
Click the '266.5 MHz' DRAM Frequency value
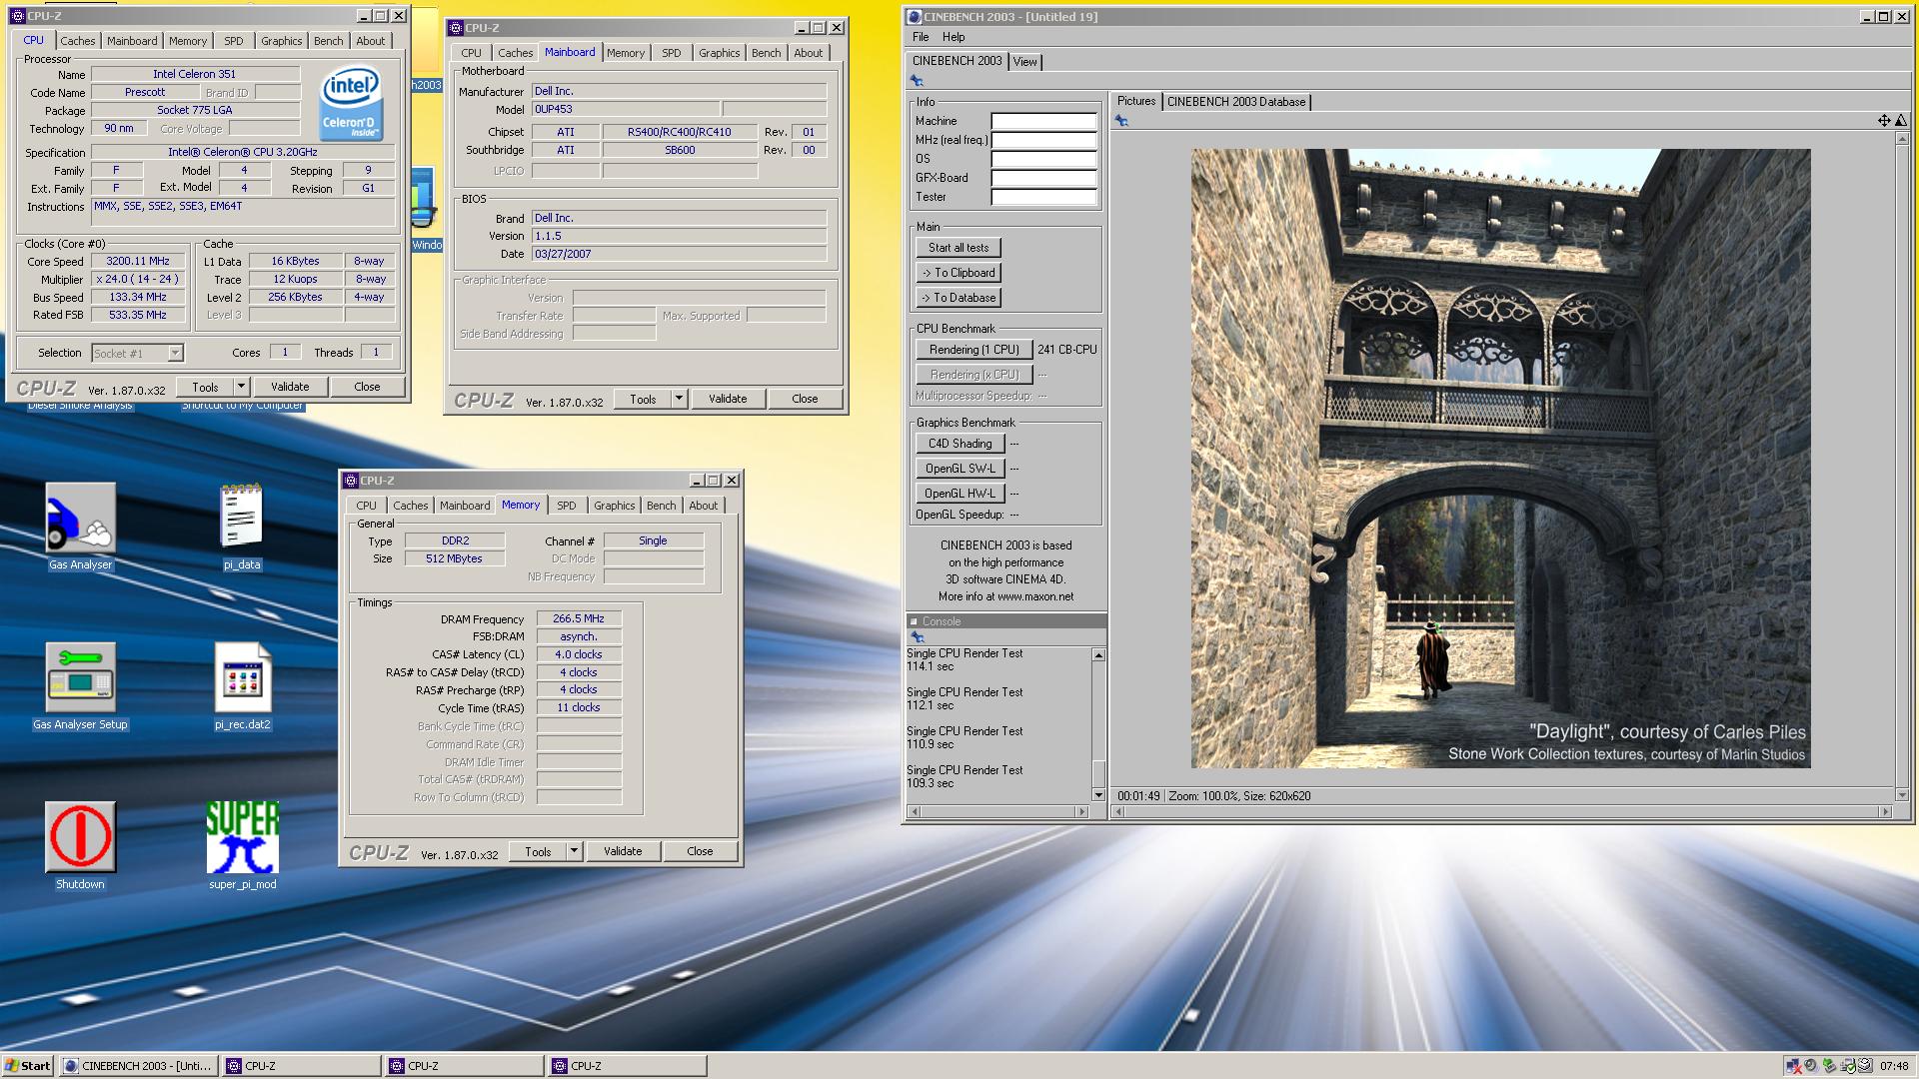pos(579,618)
